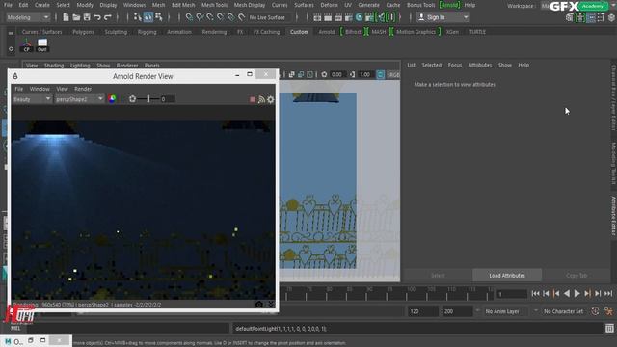Viewport: 617px width, 347px height.
Task: Toggle the IPR update icon in Arnold Render View
Action: [261, 100]
